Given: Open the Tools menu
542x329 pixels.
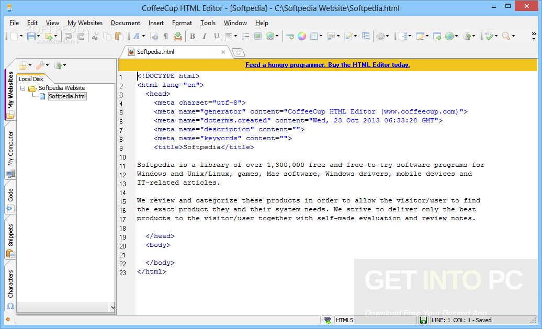Looking at the screenshot, I should coord(208,23).
